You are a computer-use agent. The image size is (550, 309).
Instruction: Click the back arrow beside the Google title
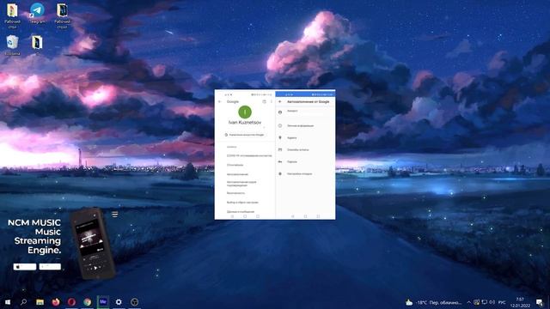[220, 101]
